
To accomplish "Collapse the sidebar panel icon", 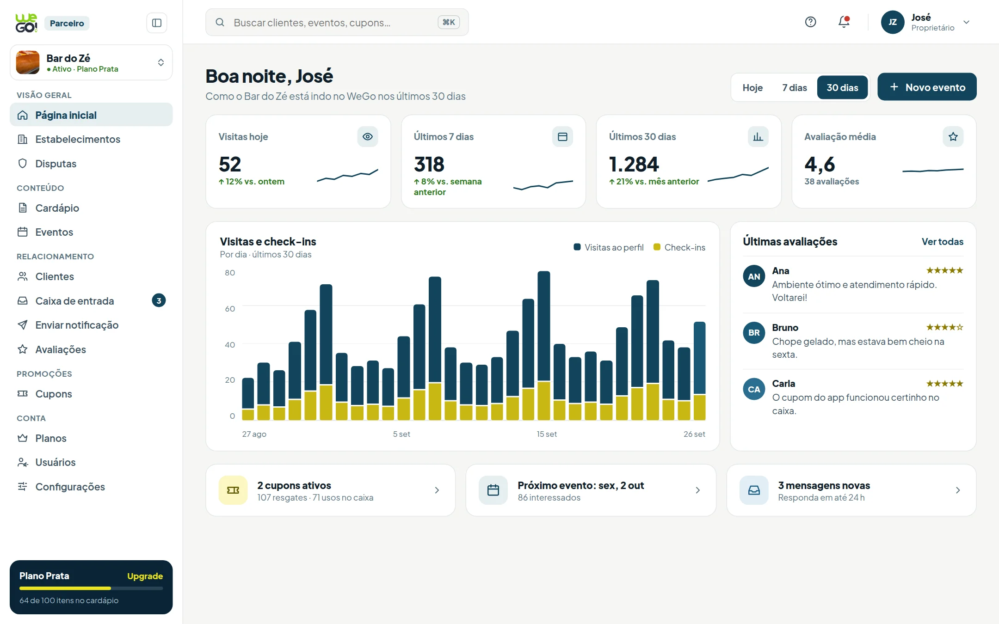I will pyautogui.click(x=157, y=23).
